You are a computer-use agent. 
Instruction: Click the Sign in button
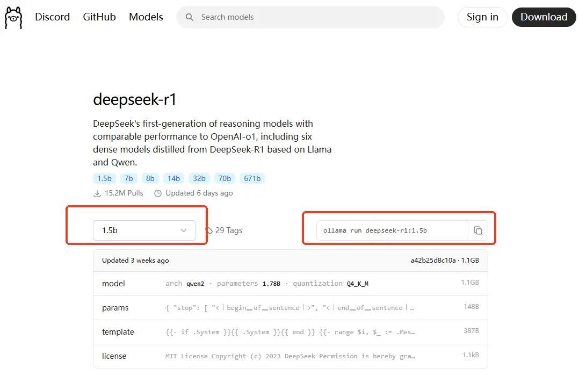click(x=482, y=17)
